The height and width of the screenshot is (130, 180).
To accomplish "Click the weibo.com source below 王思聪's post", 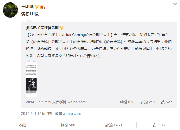I will (72, 114).
